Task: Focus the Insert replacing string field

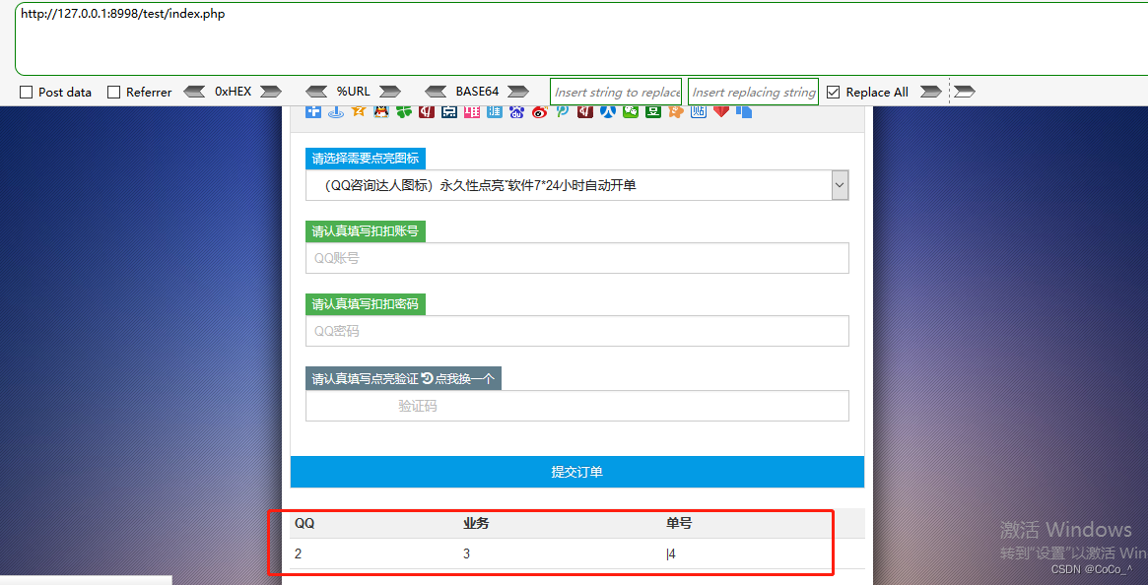Action: point(753,92)
